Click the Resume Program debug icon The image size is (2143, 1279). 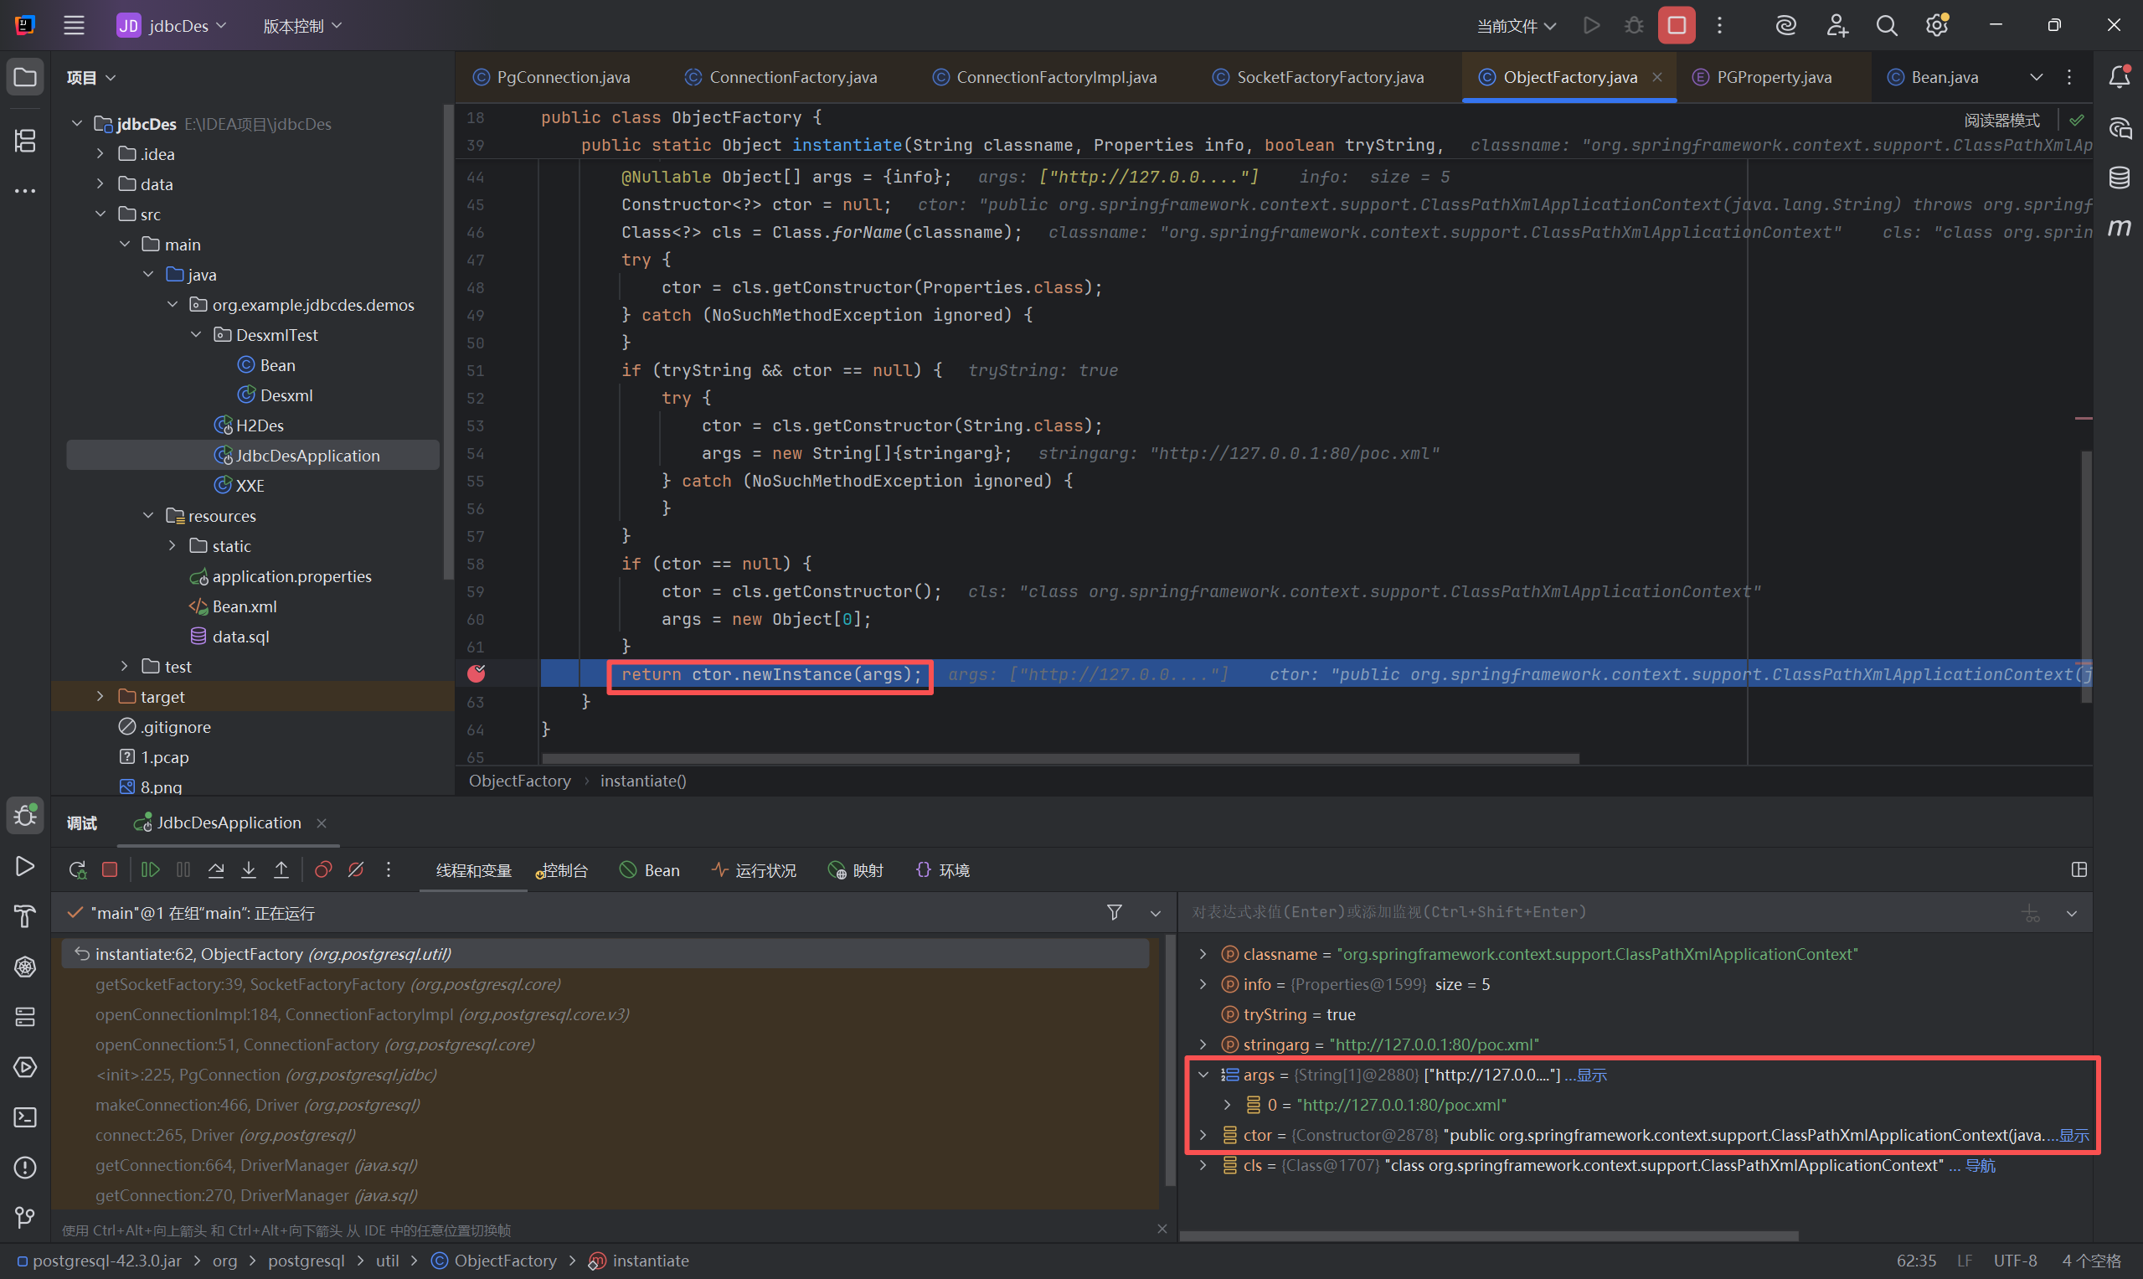[150, 869]
